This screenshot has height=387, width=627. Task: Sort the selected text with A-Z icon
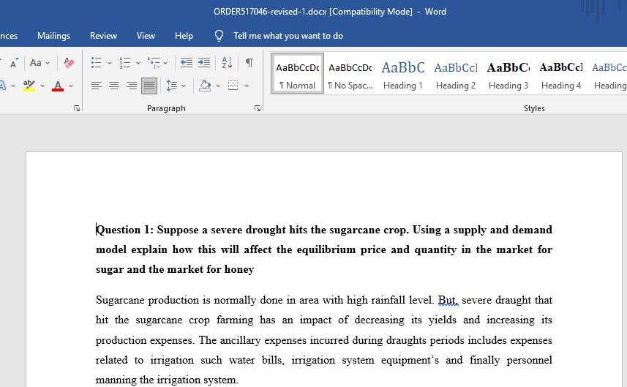[227, 63]
